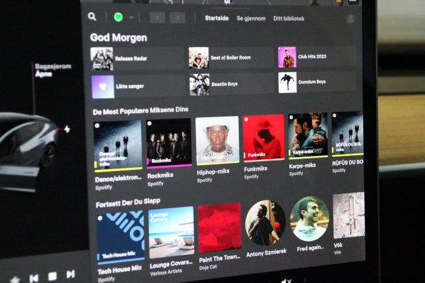425x283 pixels.
Task: Click Various Artists under Lounge Covers
Action: [x=166, y=272]
